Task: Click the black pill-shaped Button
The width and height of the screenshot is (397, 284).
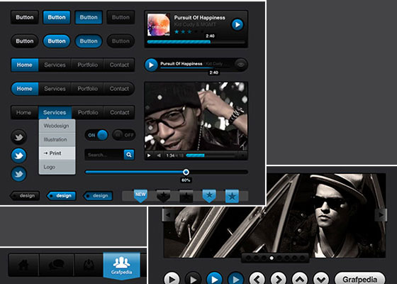Action: click(25, 41)
